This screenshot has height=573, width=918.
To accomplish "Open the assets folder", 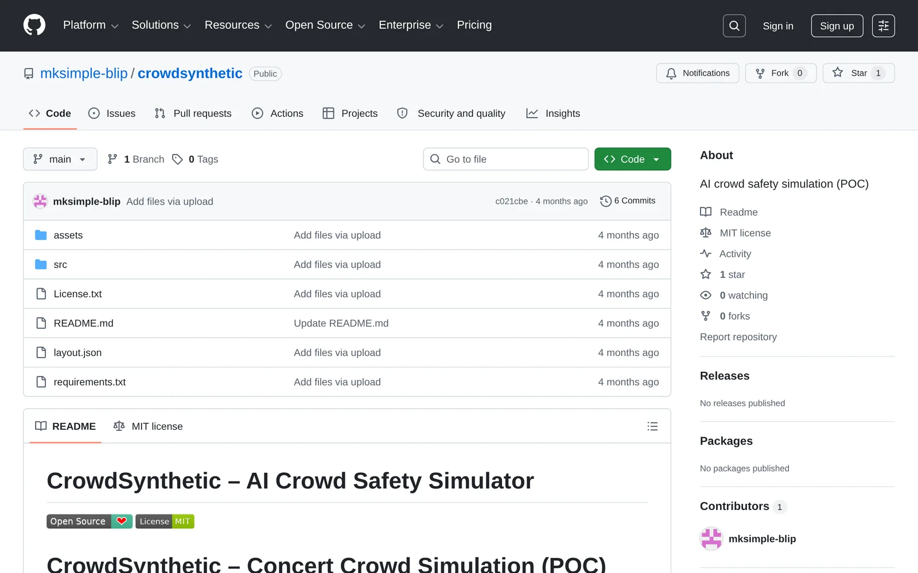I will click(x=68, y=236).
